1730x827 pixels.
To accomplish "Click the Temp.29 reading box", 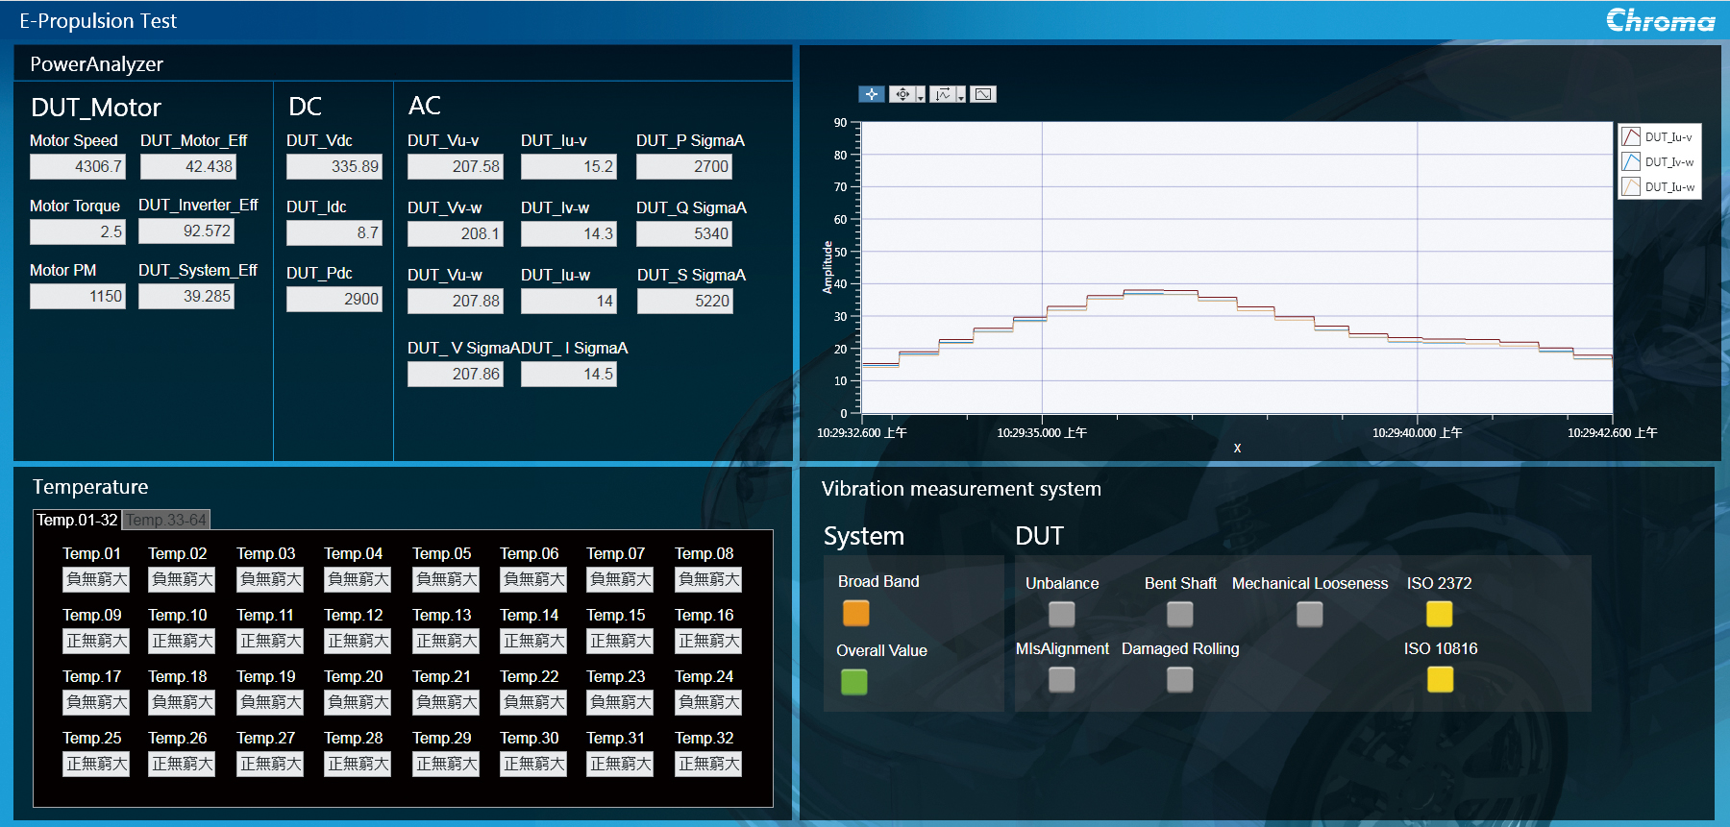I will pos(446,764).
